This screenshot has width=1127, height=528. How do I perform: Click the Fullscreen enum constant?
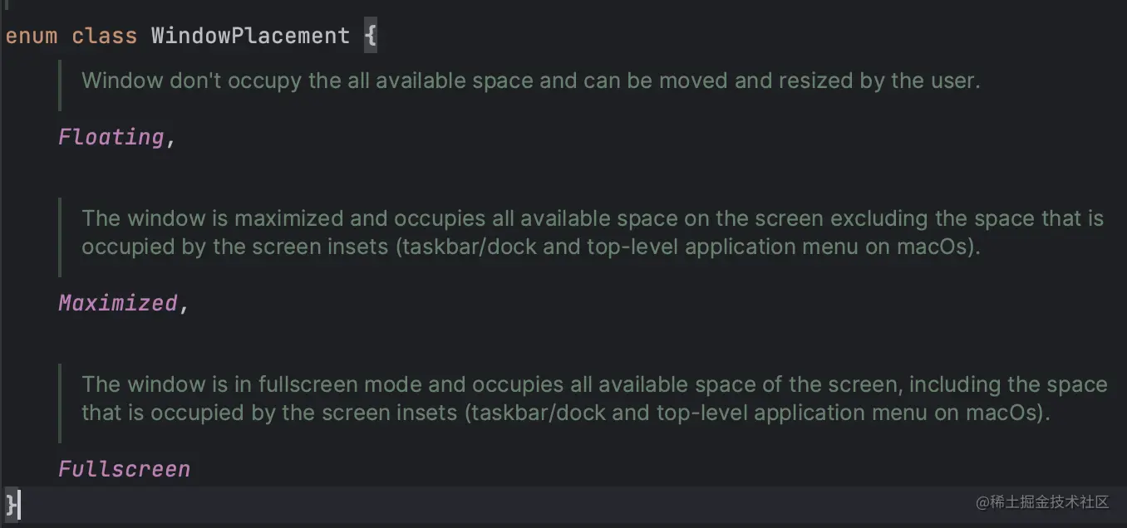125,469
